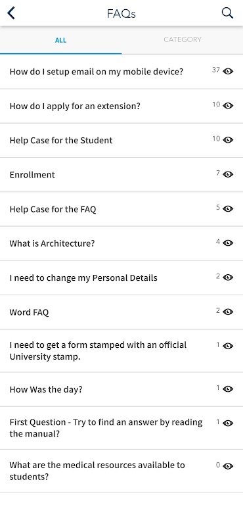Tap eye icon beside What is Architecture
Image resolution: width=243 pixels, height=526 pixels.
tap(228, 243)
